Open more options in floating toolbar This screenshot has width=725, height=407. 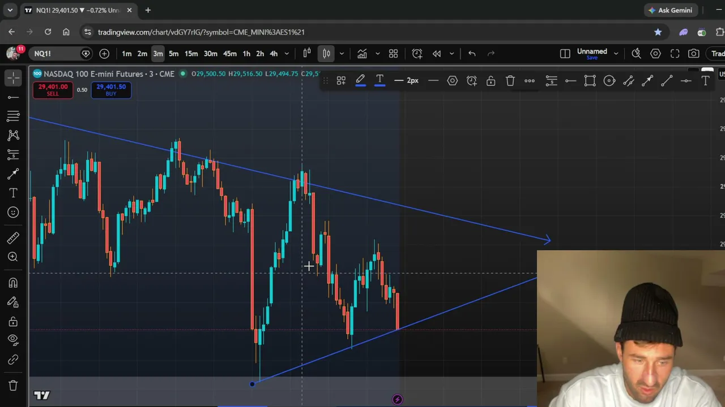[530, 81]
